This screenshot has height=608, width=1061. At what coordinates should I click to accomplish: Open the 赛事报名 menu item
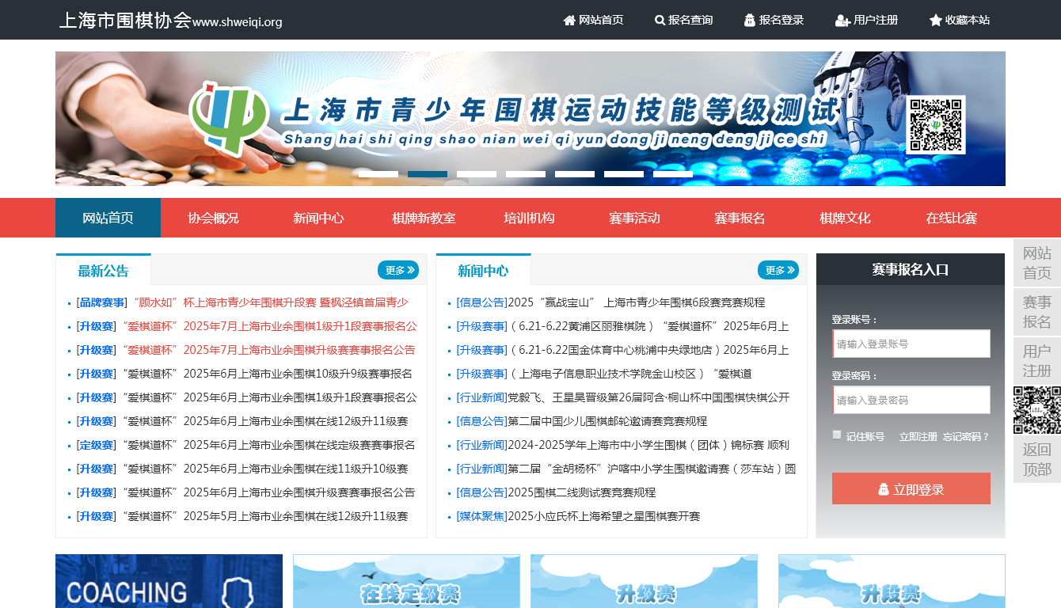tap(740, 218)
